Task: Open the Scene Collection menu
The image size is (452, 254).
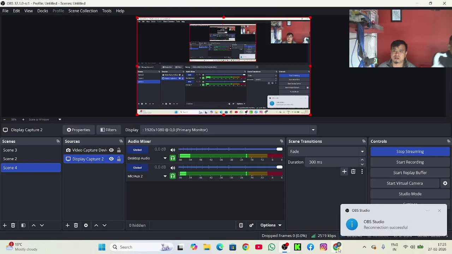Action: [83, 11]
